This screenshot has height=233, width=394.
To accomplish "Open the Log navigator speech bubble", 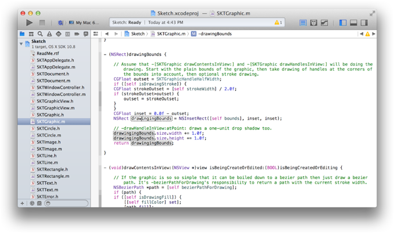I will (x=86, y=34).
